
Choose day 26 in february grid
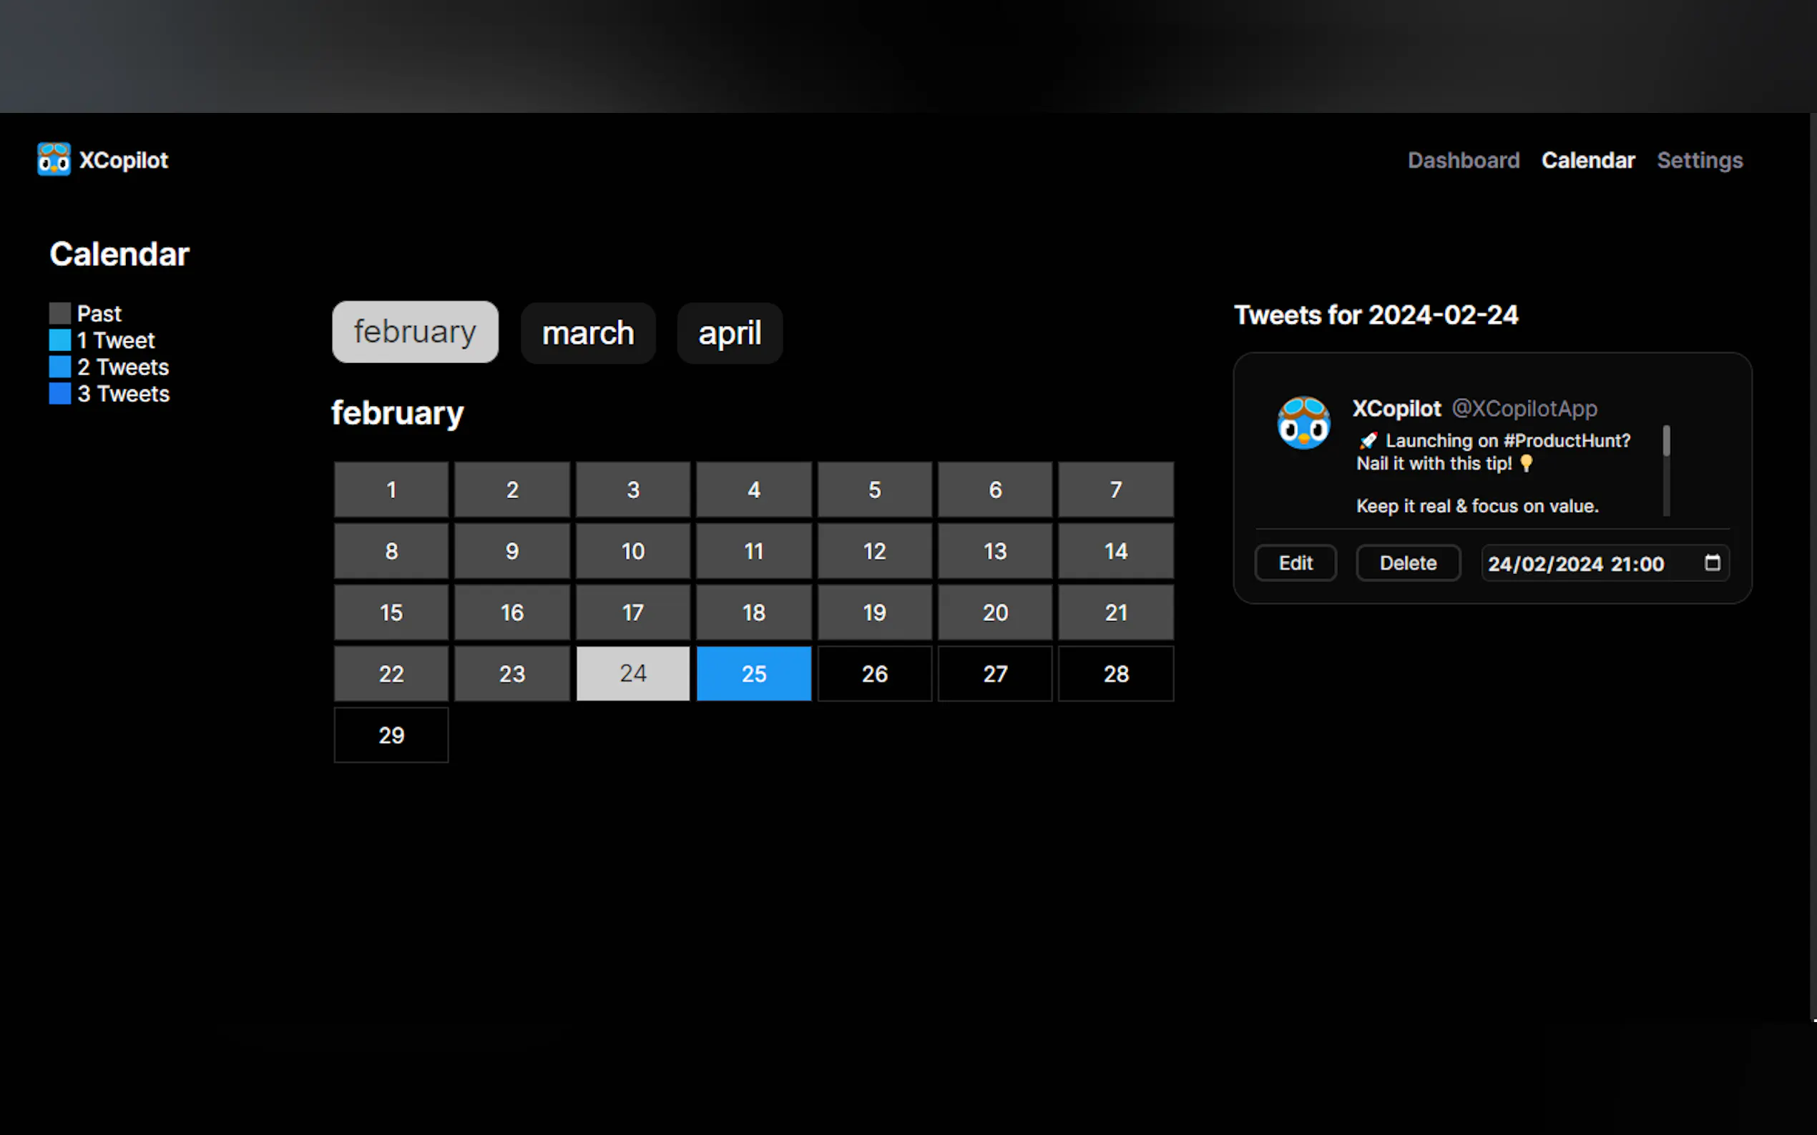click(x=874, y=673)
